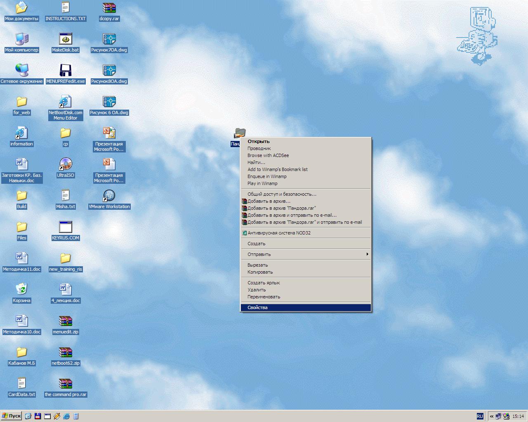Open the VMware Workstation desktop shortcut
This screenshot has height=422, width=528.
coord(109,196)
